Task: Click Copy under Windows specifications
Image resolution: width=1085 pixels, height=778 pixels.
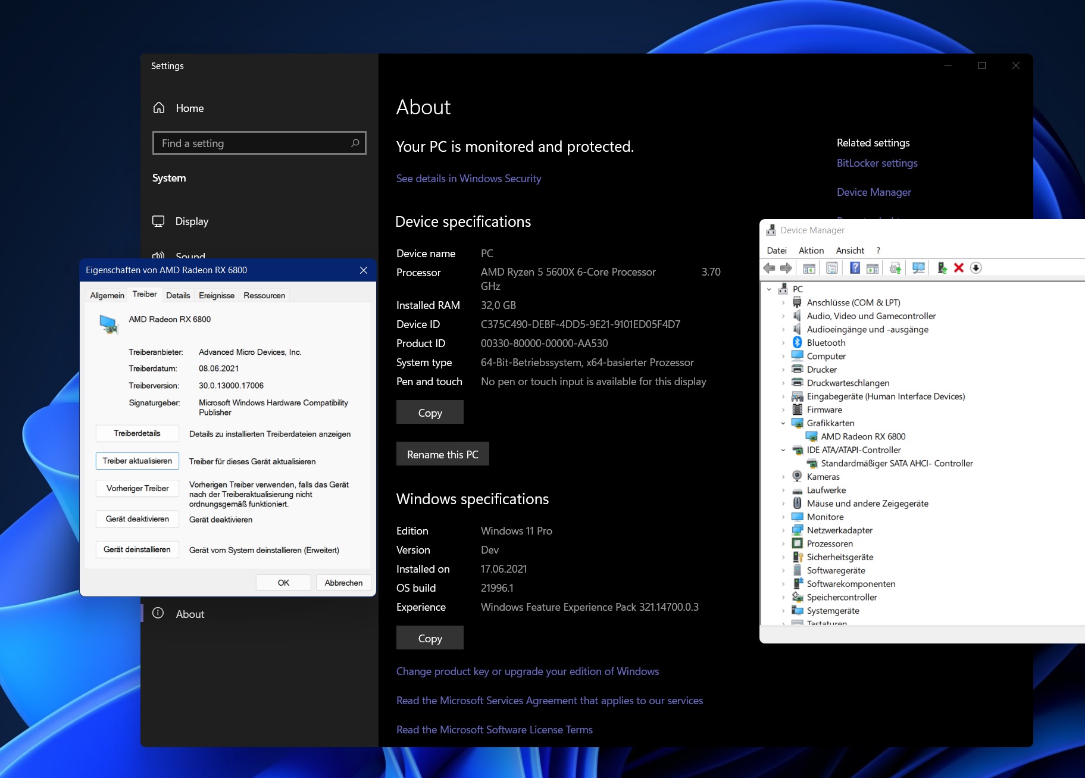Action: 430,638
